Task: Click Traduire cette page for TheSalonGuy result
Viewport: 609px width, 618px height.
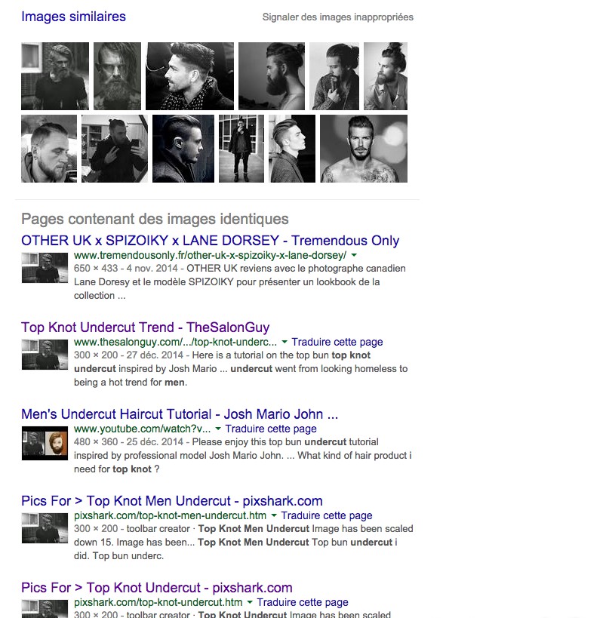Action: click(x=337, y=342)
